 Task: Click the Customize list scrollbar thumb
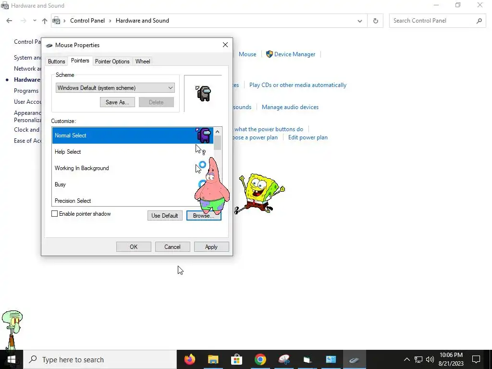coord(218,143)
